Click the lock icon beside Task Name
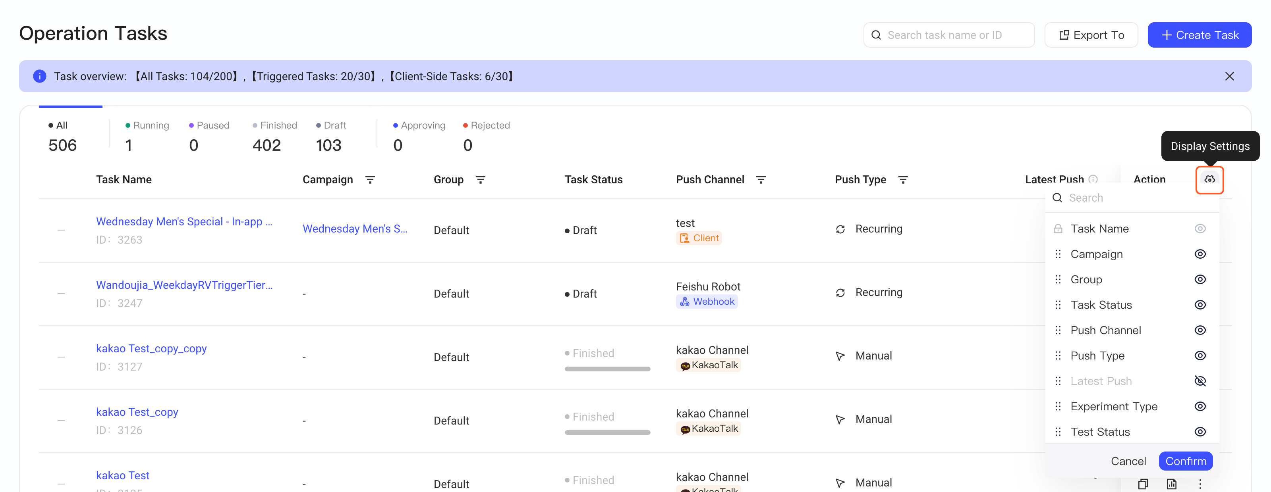Viewport: 1271px width, 492px height. (1058, 229)
